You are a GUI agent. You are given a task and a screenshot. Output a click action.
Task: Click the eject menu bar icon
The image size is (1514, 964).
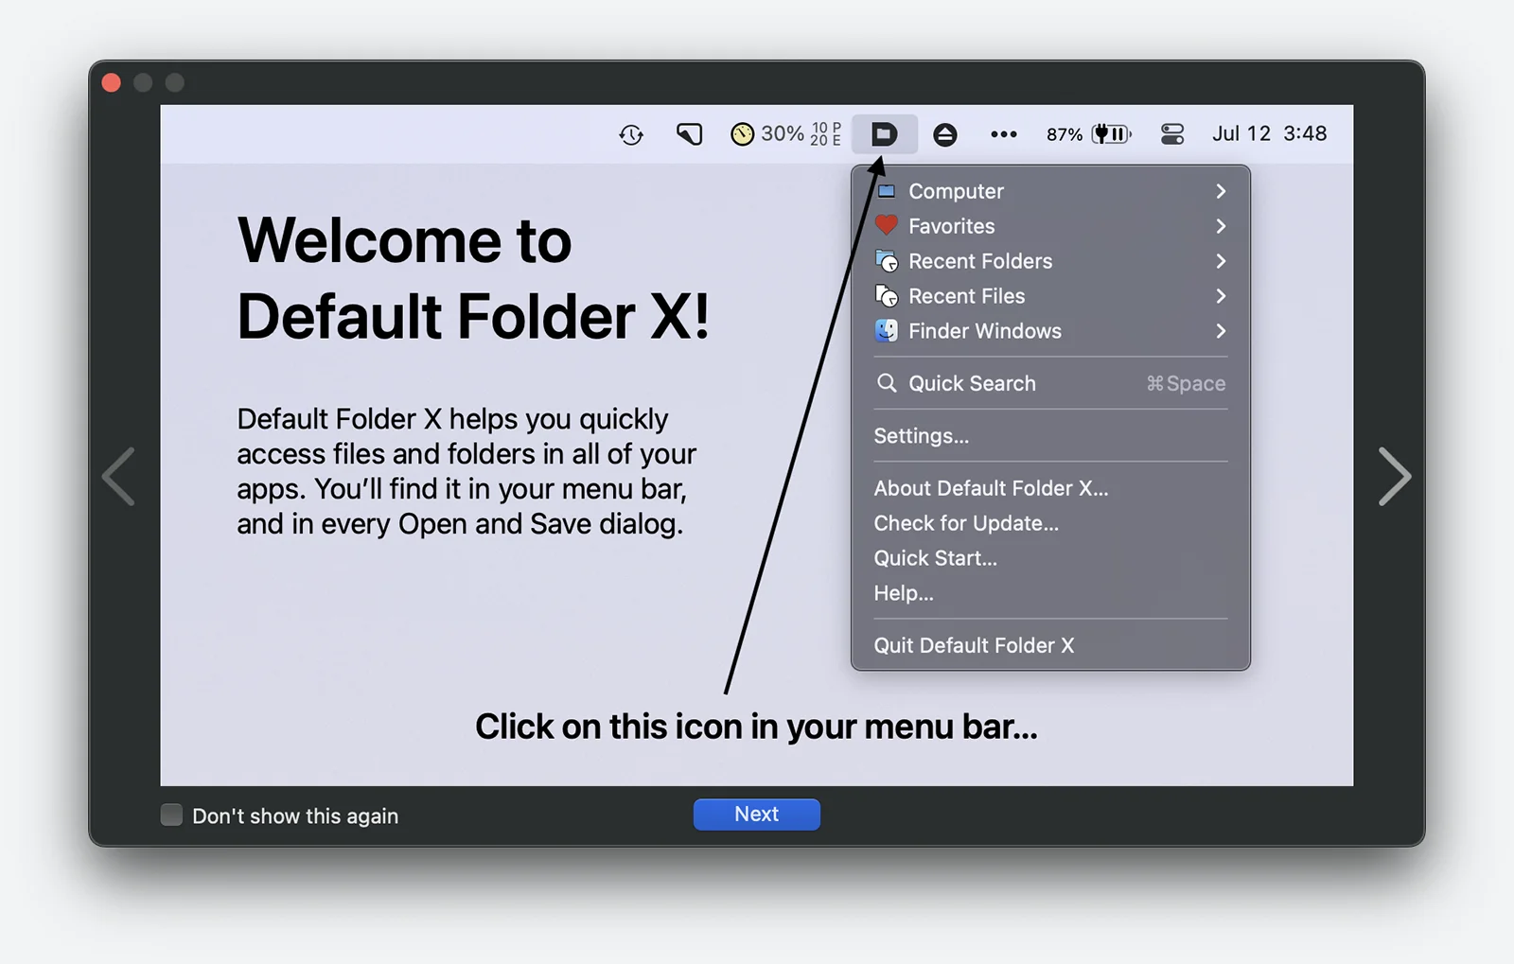tap(944, 135)
